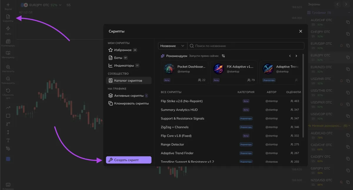
Task: Click Индикаторы tag on Range Detector row
Action: pos(246,144)
